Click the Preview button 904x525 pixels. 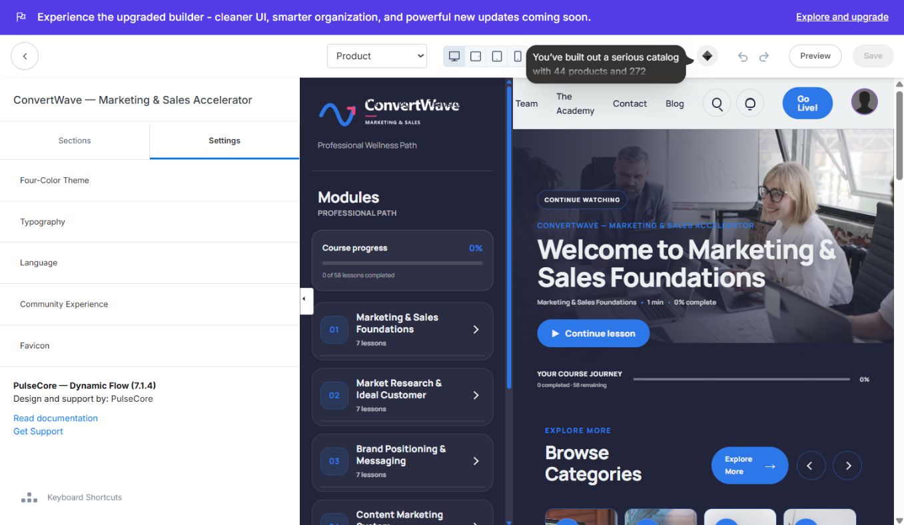tap(815, 56)
